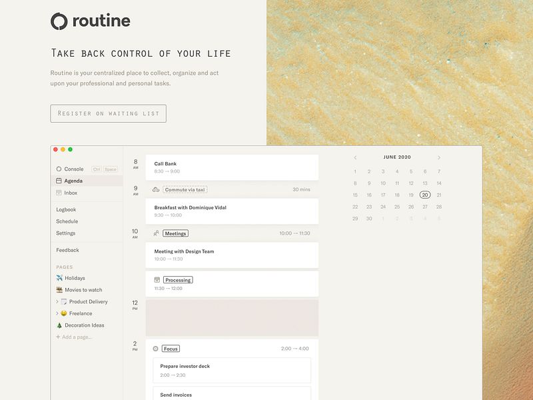Click the Product Delivery note icon

64,302
